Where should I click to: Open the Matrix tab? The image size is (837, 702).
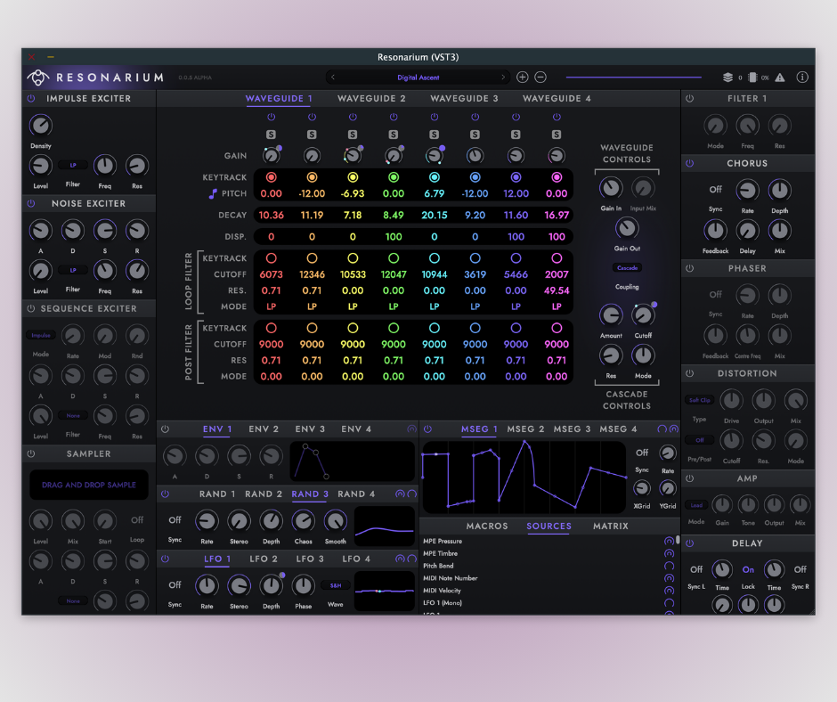(610, 526)
